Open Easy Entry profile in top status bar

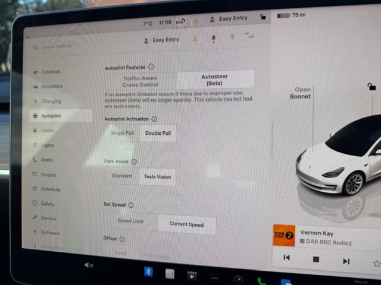point(229,18)
